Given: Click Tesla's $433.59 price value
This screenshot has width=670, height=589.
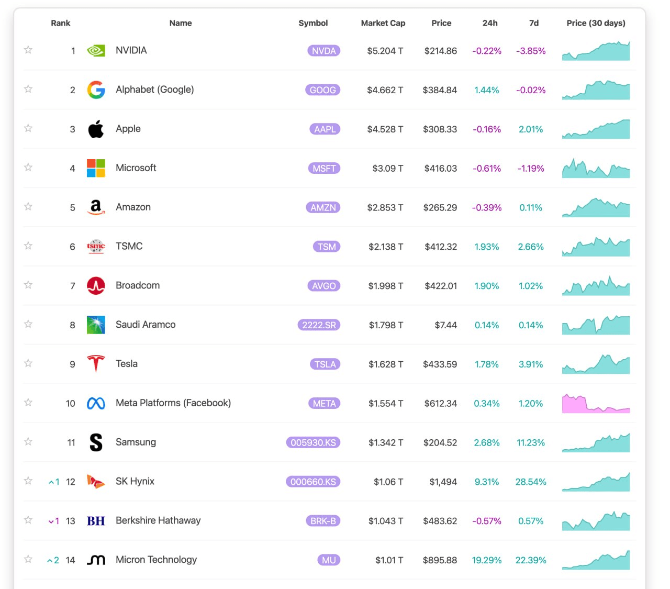Looking at the screenshot, I should click(x=440, y=364).
